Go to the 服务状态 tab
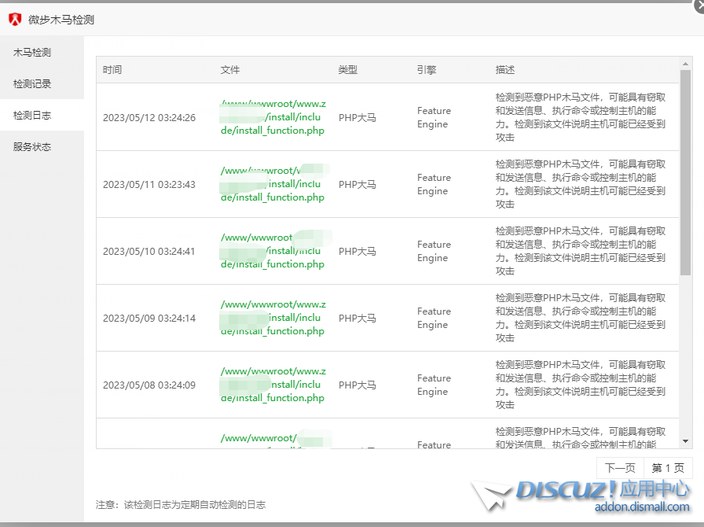The image size is (704, 527). pos(32,147)
